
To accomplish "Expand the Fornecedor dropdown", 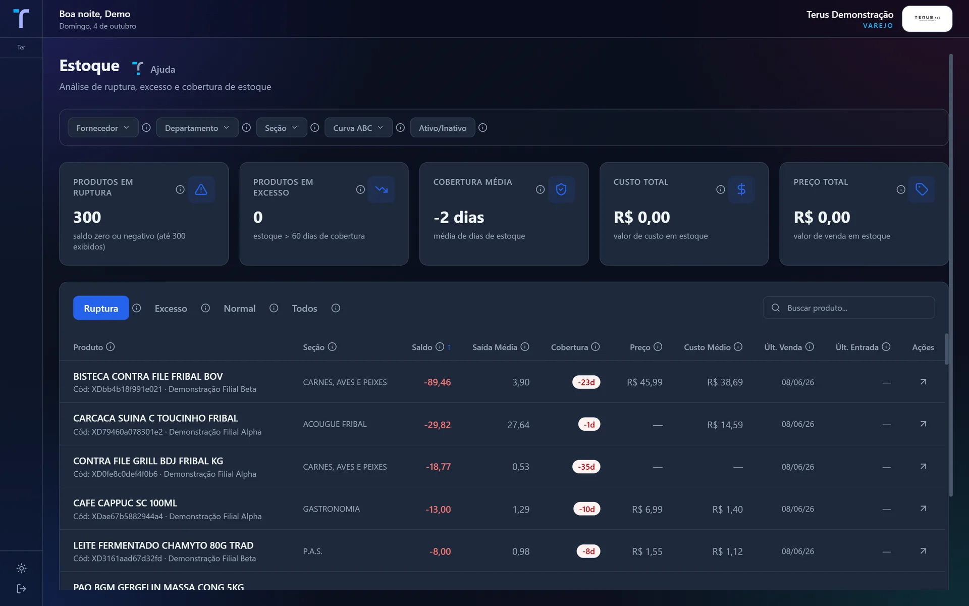I will pyautogui.click(x=103, y=128).
